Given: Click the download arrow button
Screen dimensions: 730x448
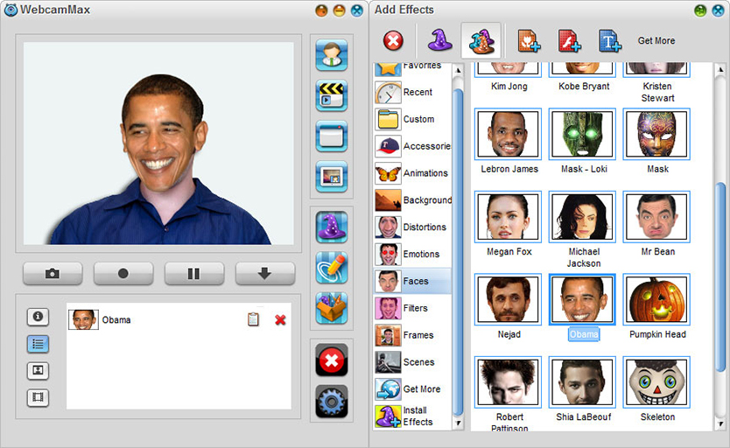Looking at the screenshot, I should (265, 273).
